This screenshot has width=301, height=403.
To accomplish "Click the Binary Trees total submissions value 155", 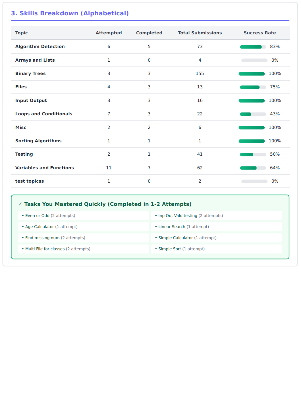I will 200,74.
